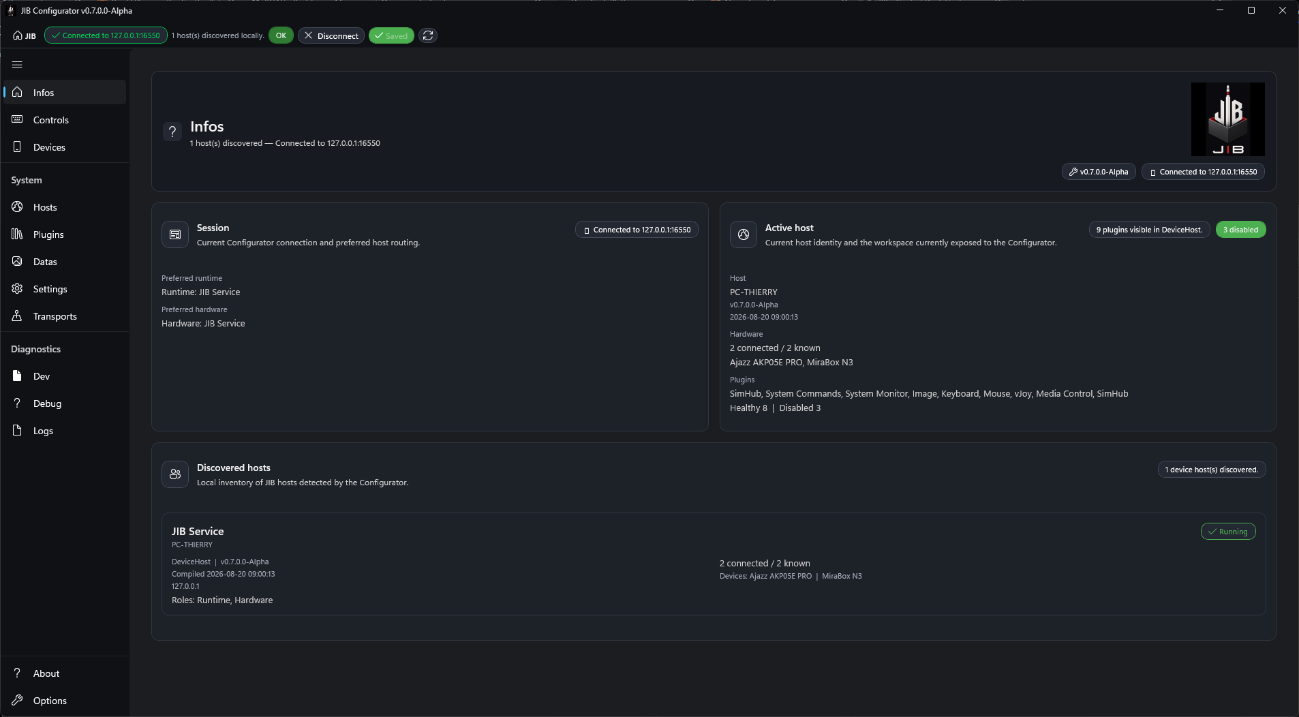Click the Active host card icon
1299x717 pixels.
[x=744, y=234]
